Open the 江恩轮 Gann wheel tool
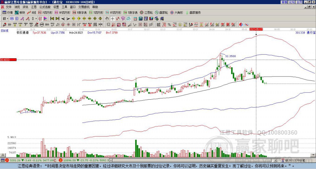 click(147, 12)
